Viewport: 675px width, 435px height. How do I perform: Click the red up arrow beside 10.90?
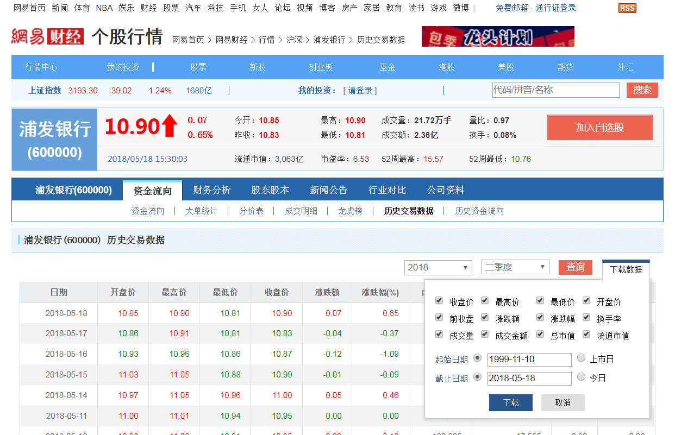tap(170, 126)
